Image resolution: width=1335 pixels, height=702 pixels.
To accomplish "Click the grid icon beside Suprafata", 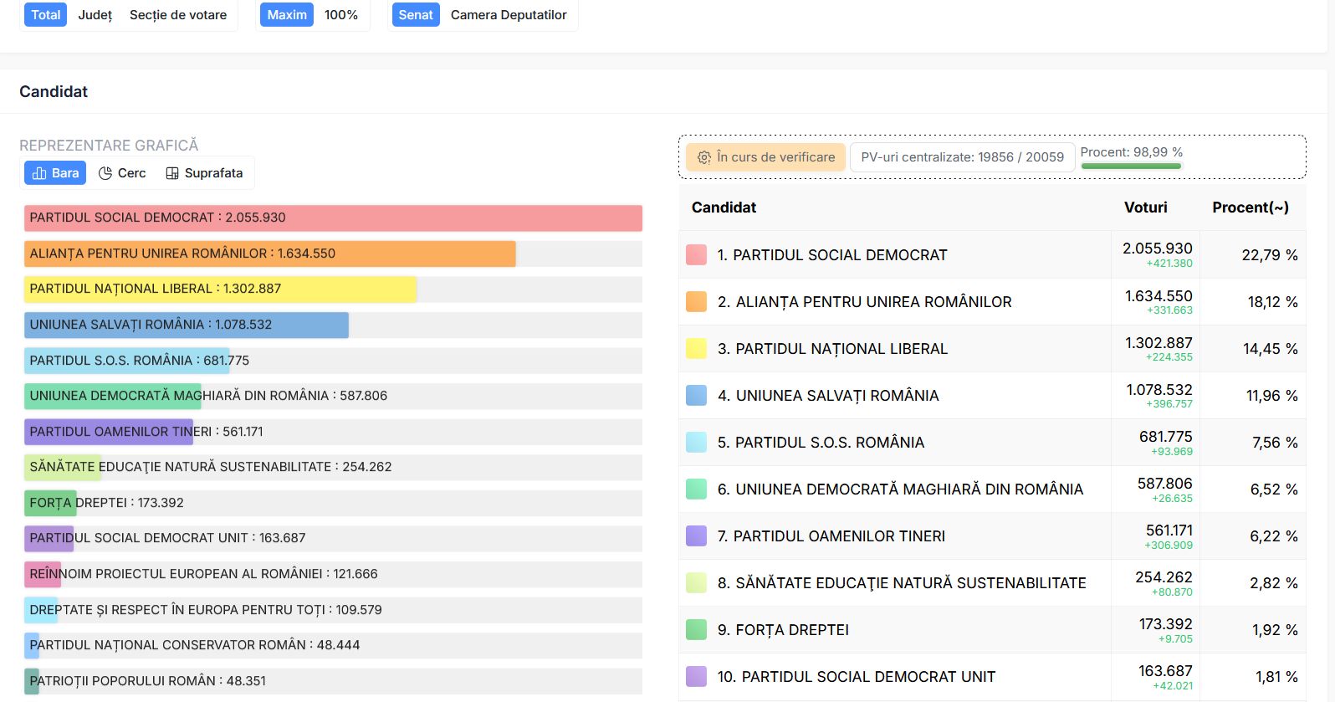I will (172, 173).
